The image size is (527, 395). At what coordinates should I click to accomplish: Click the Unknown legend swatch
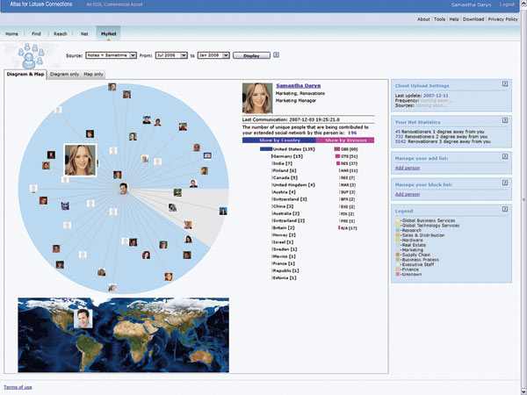point(398,275)
